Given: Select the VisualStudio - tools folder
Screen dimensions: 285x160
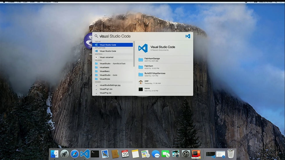Looking at the screenshot, I should (x=113, y=75).
